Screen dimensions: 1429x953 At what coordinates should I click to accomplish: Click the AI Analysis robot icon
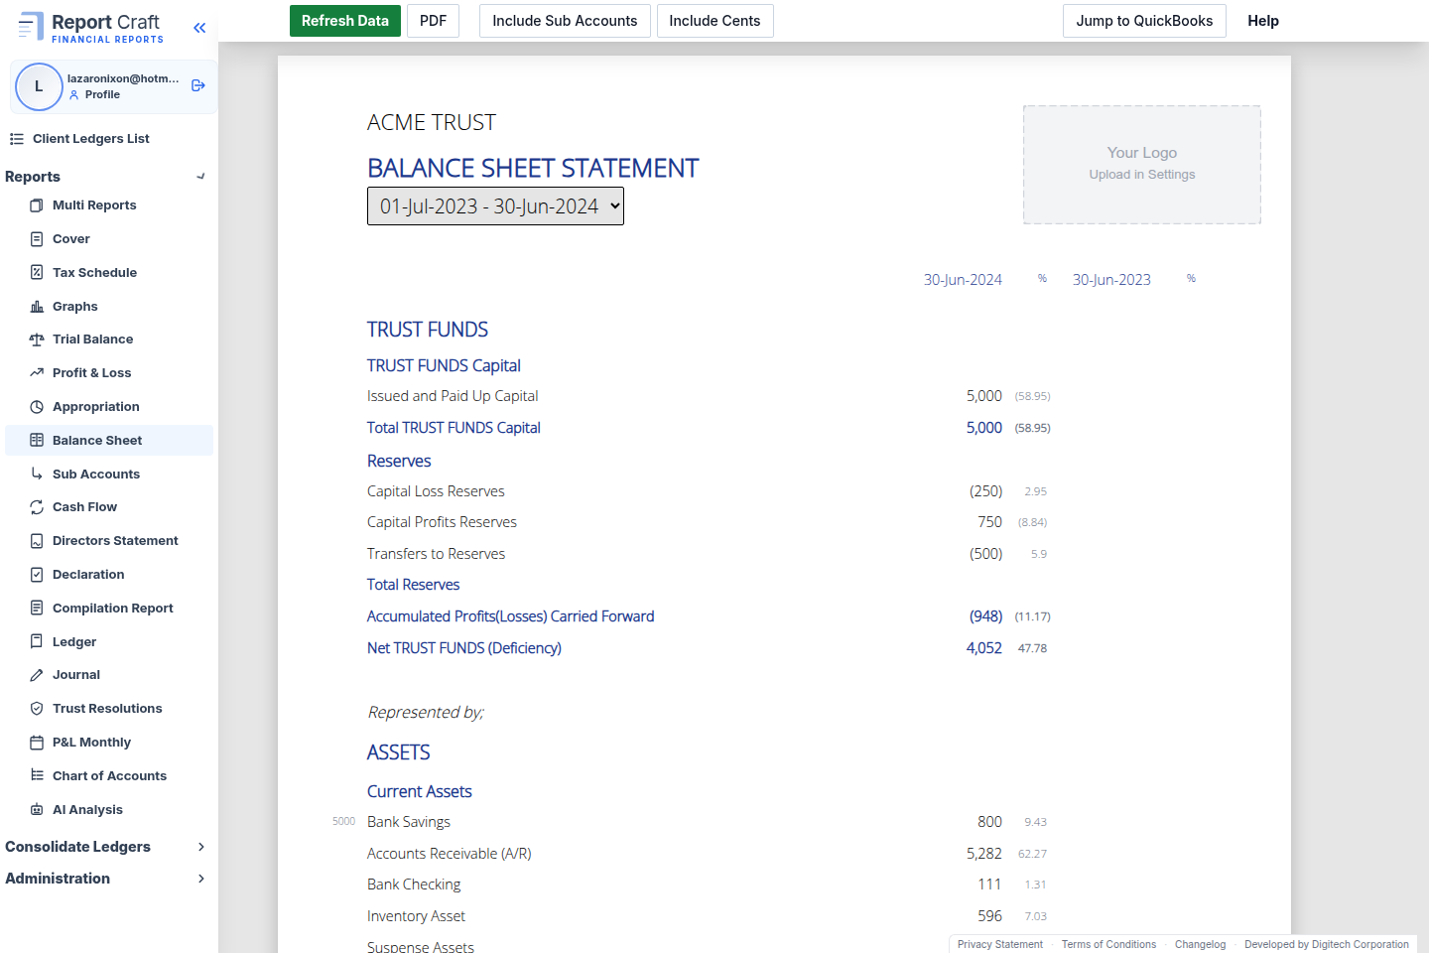(37, 809)
